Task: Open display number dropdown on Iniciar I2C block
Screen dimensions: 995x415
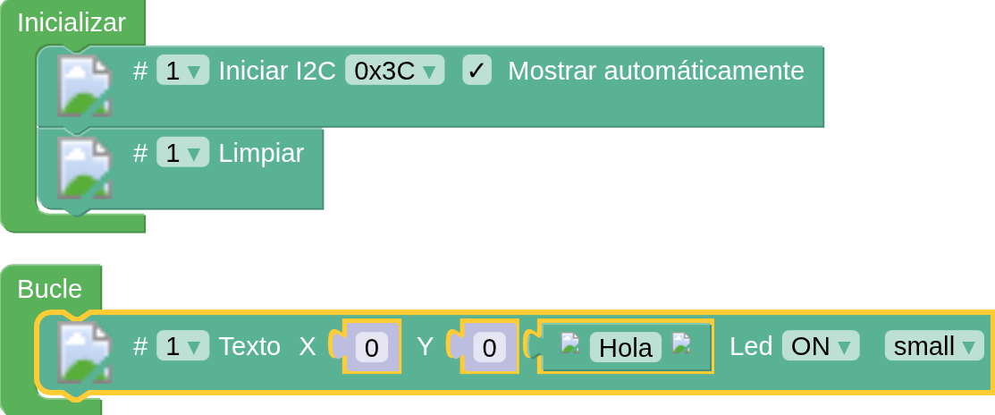Action: pyautogui.click(x=182, y=71)
